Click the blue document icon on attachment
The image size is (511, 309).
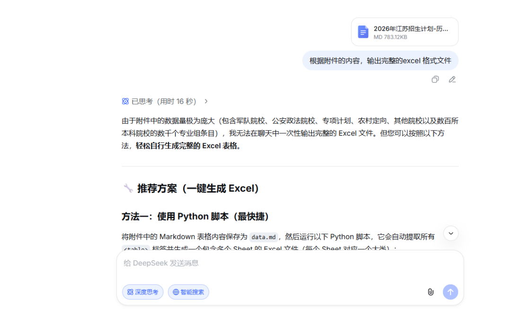coord(363,32)
